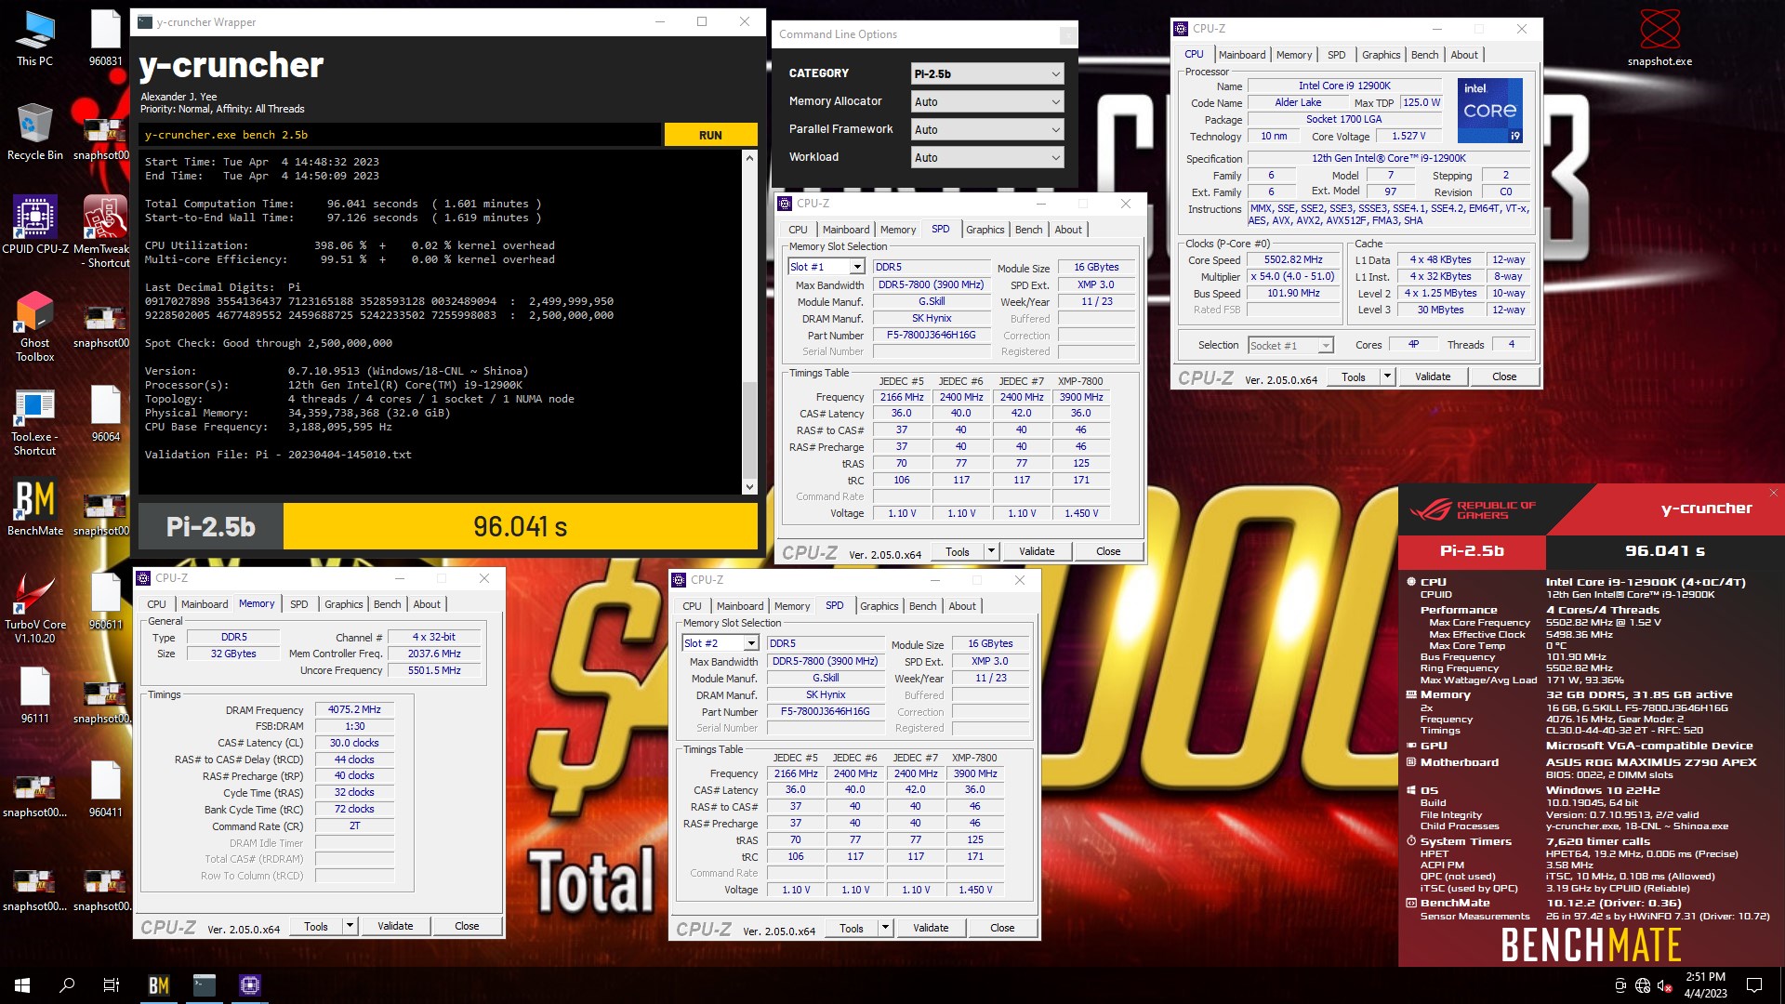Close the Command Line Options panel
The width and height of the screenshot is (1785, 1004).
[1067, 35]
